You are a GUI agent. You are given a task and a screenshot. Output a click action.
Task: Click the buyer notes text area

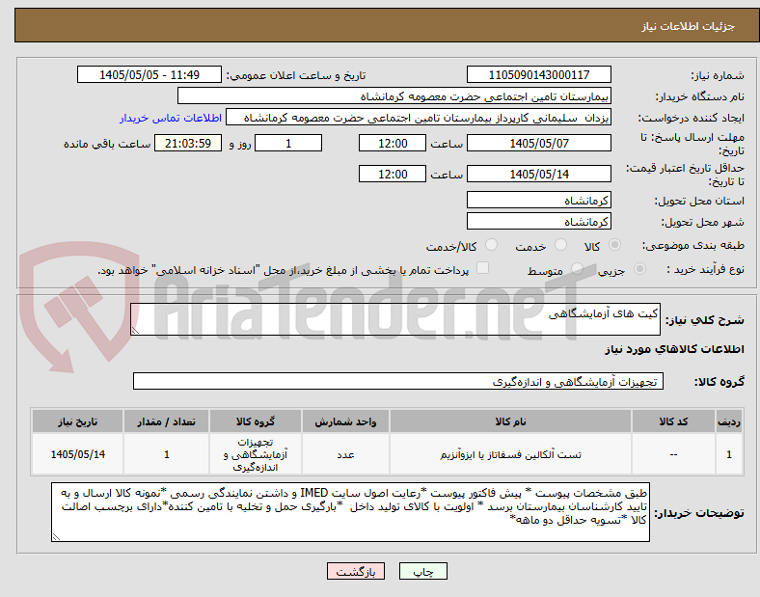coord(350,512)
